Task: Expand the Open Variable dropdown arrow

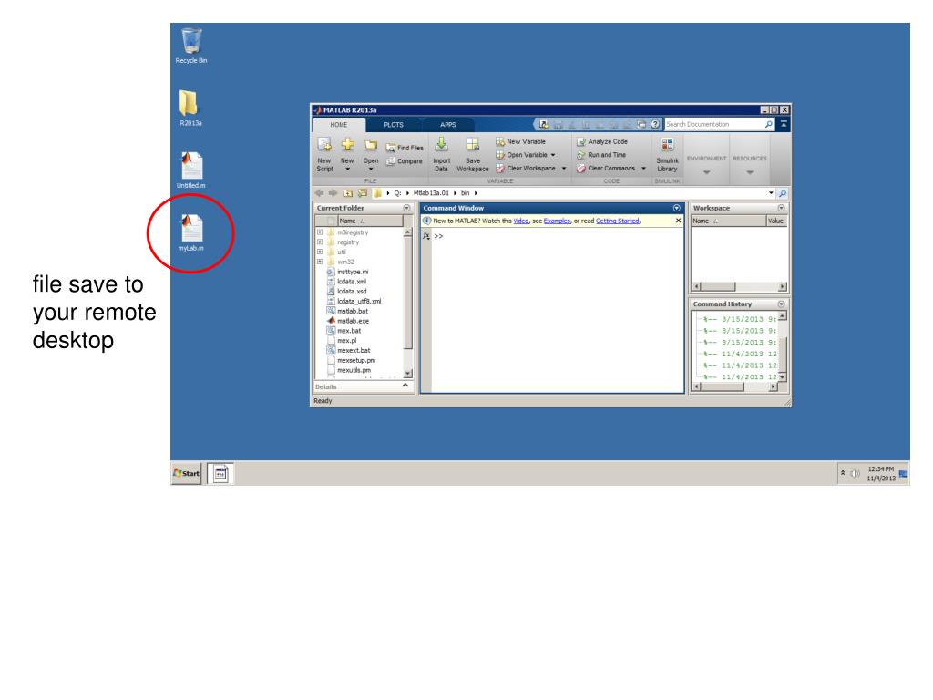Action: tap(553, 155)
